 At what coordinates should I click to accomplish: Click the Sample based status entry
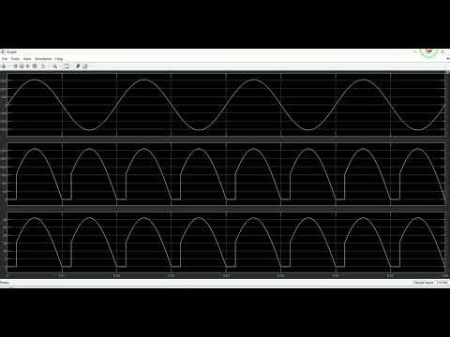(424, 283)
